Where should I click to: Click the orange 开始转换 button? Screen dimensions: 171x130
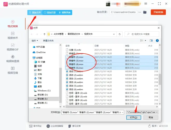pyautogui.click(x=158, y=12)
